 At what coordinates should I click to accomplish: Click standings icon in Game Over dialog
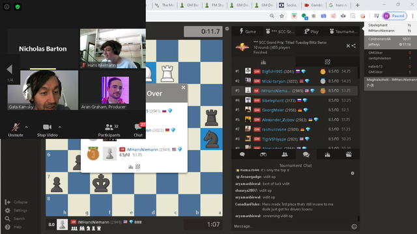coord(130,166)
